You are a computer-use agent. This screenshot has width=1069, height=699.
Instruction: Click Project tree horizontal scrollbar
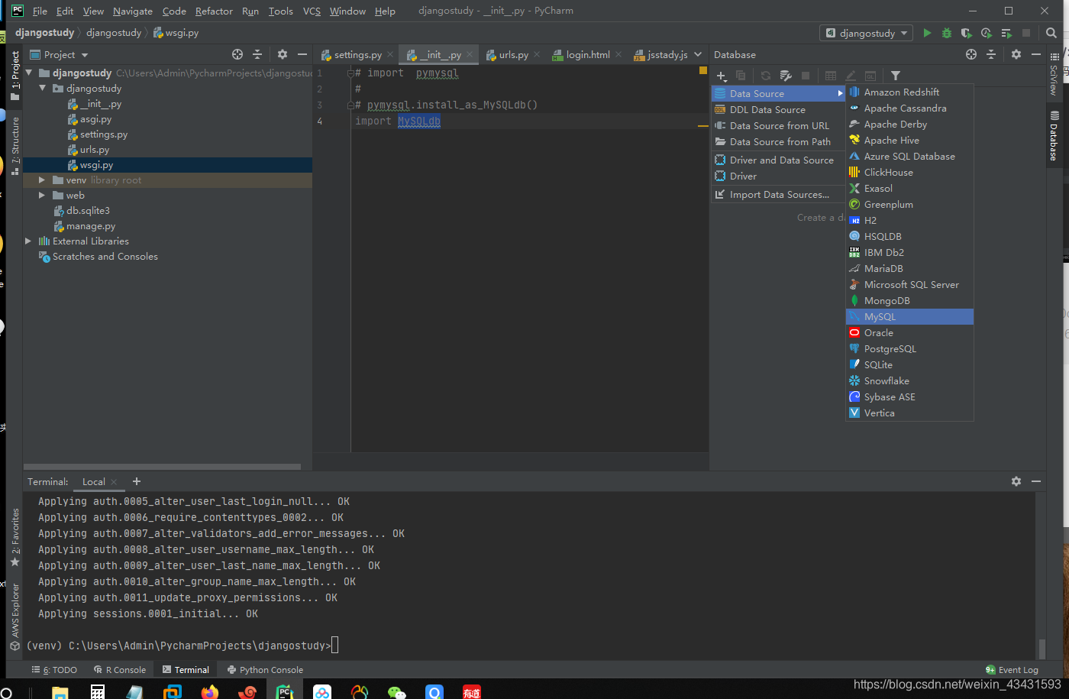162,466
